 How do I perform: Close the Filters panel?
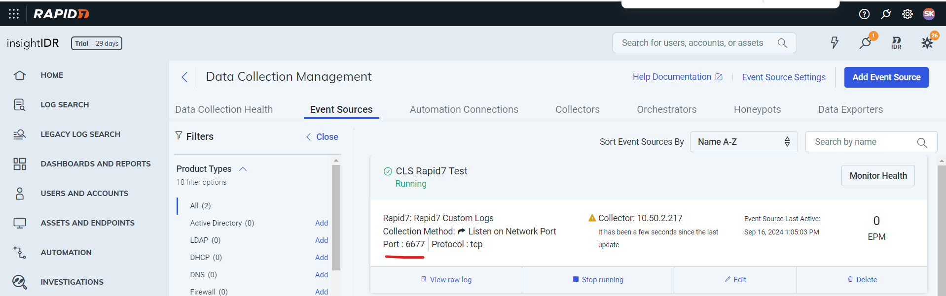click(322, 137)
